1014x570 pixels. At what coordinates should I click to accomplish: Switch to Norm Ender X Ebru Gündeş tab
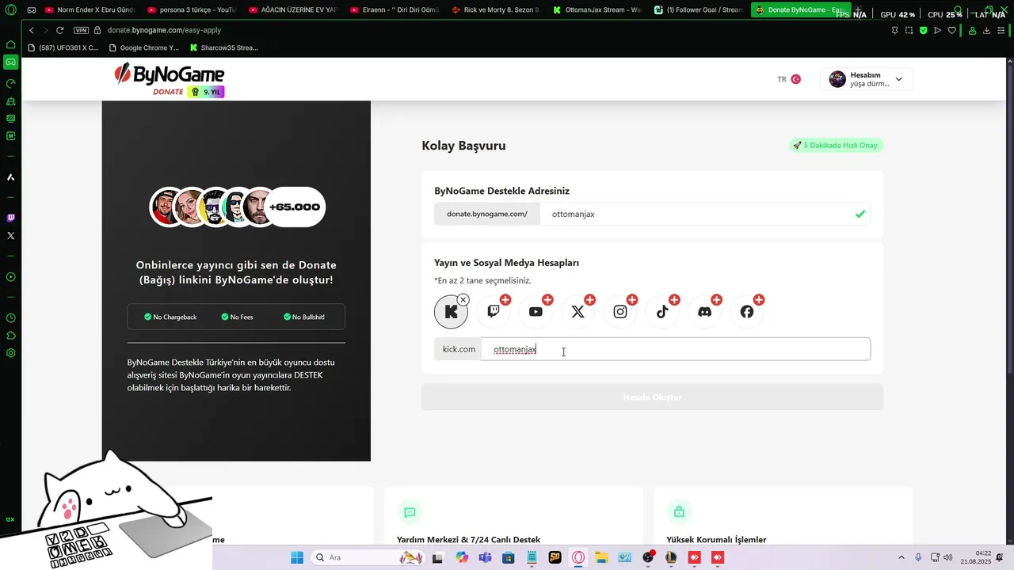click(x=89, y=10)
